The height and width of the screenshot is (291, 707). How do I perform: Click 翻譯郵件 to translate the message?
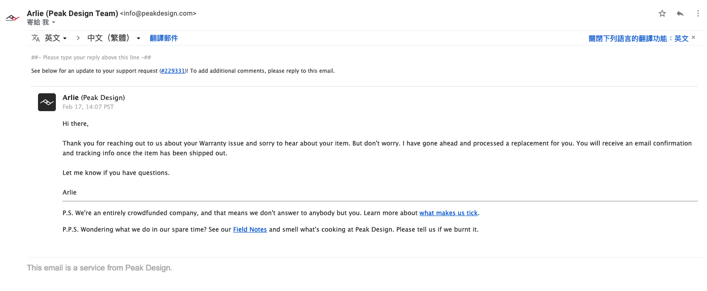[x=164, y=38]
